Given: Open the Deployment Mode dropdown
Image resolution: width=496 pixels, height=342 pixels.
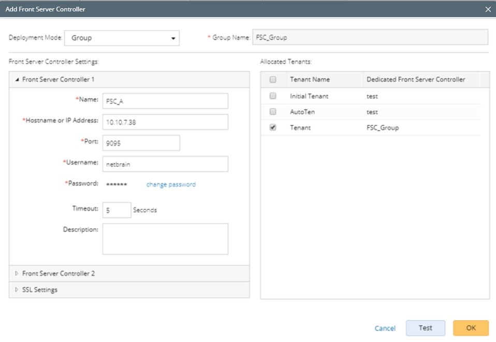Looking at the screenshot, I should coord(122,38).
